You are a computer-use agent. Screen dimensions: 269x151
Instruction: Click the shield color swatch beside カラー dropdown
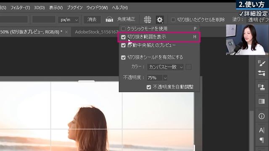(x=189, y=67)
